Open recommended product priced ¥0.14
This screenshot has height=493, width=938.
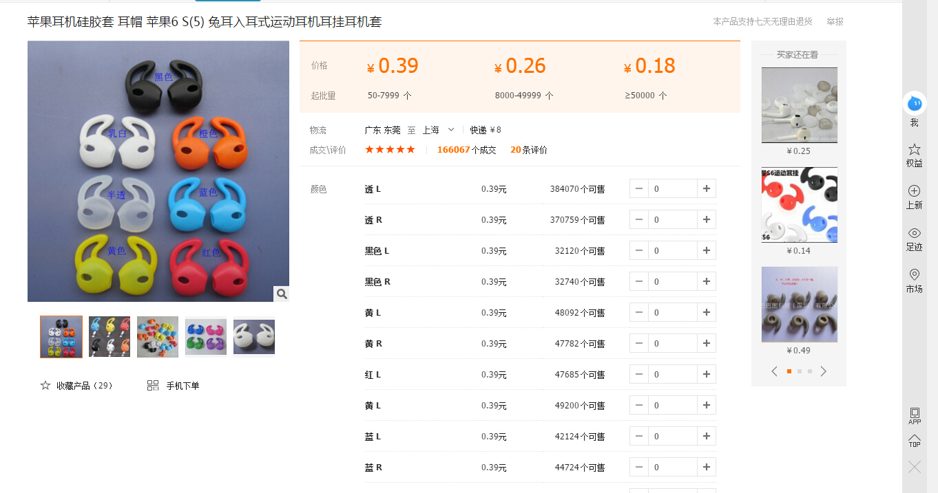(x=800, y=205)
